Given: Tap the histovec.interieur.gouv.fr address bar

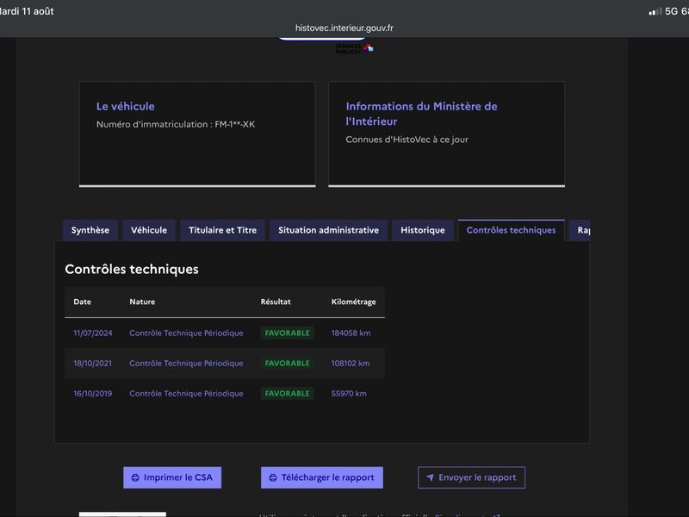Looking at the screenshot, I should (344, 28).
